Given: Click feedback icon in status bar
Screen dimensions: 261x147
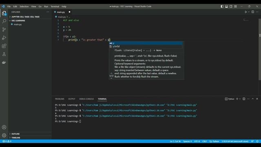Looking at the screenshot, I should tap(252, 141).
